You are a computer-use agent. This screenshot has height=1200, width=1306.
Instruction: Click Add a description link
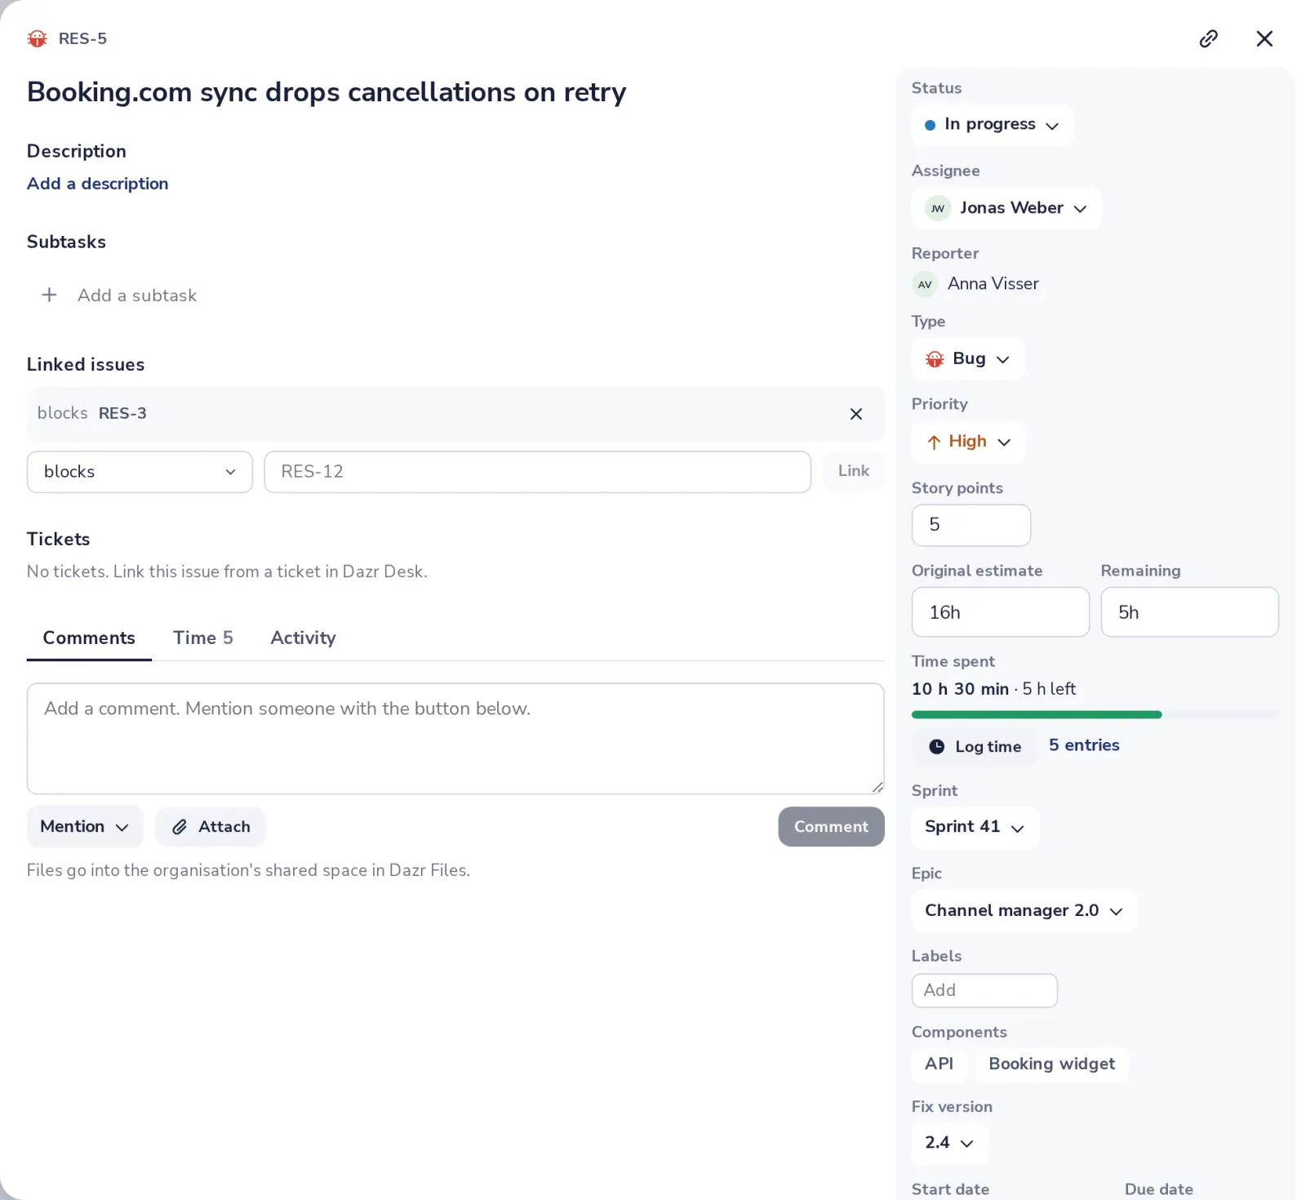(98, 184)
